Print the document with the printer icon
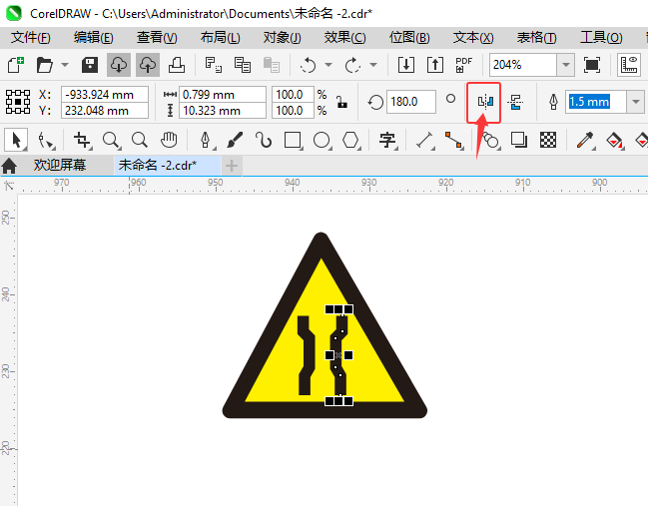This screenshot has width=648, height=506. (177, 65)
